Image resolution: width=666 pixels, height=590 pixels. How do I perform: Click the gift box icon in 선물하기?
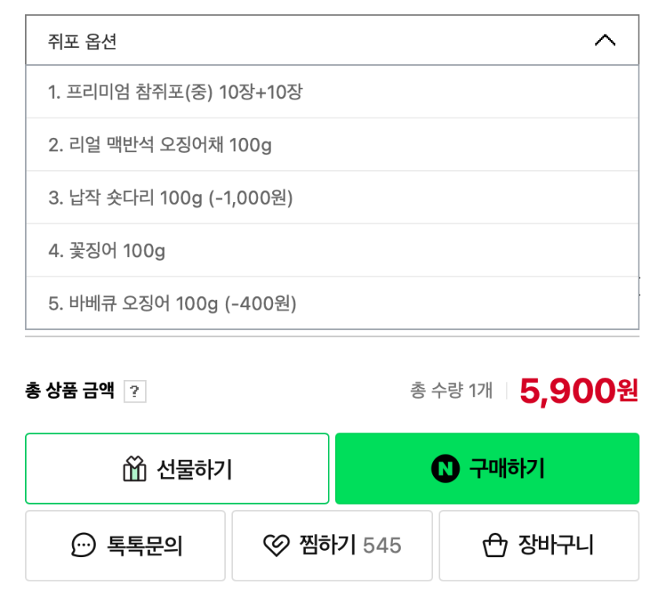click(x=135, y=469)
